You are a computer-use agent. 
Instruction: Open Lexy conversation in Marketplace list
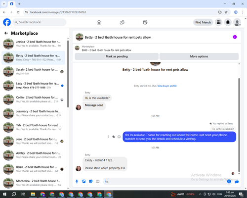click(x=34, y=86)
